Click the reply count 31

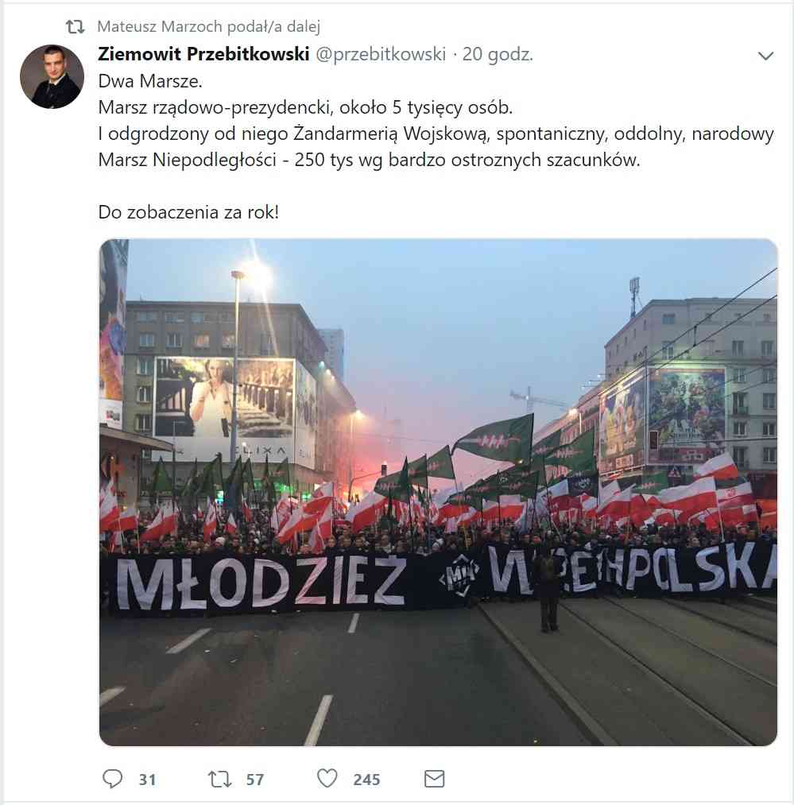(x=147, y=780)
